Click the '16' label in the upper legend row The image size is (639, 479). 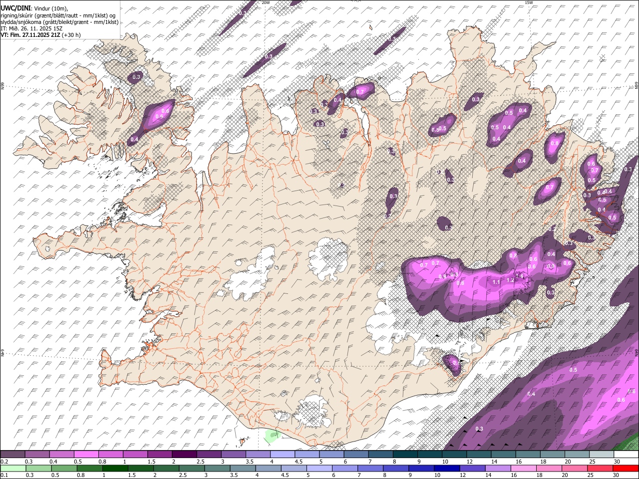pos(519,462)
